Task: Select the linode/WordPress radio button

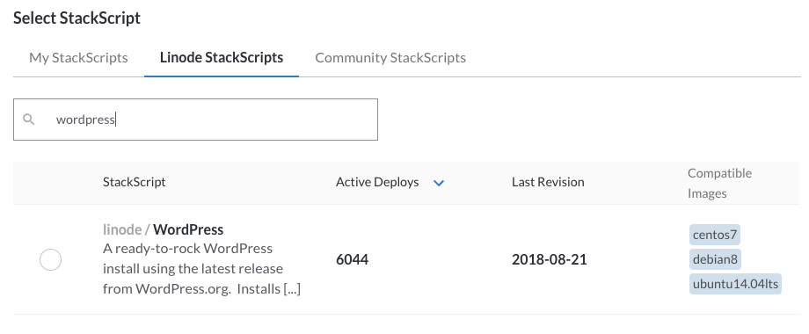Action: 51,259
